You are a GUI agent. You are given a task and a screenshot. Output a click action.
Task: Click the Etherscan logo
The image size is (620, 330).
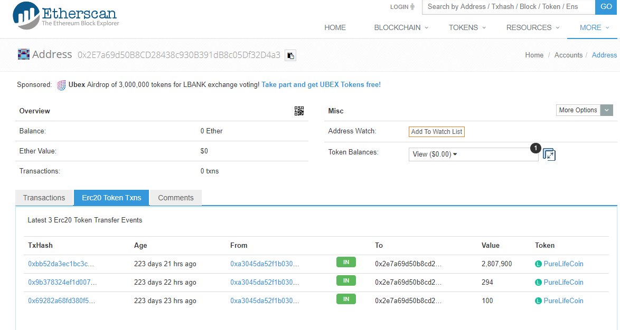click(x=65, y=15)
